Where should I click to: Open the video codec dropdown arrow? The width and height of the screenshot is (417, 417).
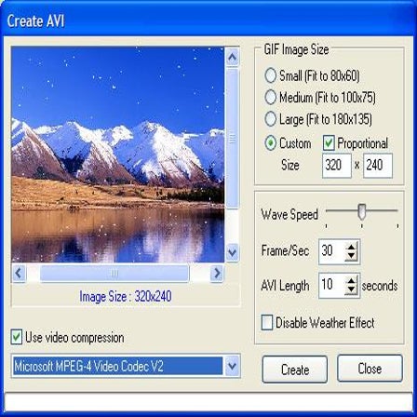(232, 366)
